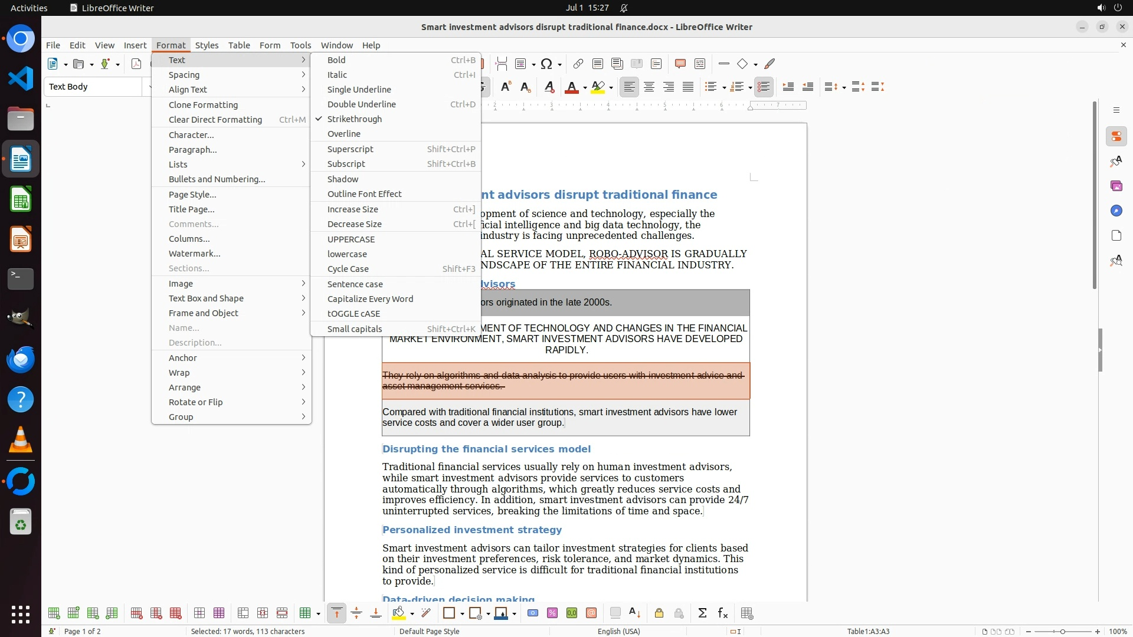The image size is (1133, 637).
Task: Click the Protect Cells padlock icon
Action: [659, 613]
